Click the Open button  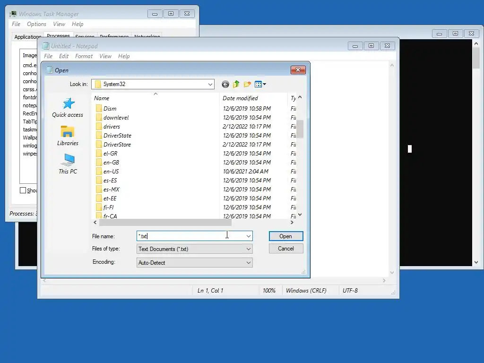[286, 236]
